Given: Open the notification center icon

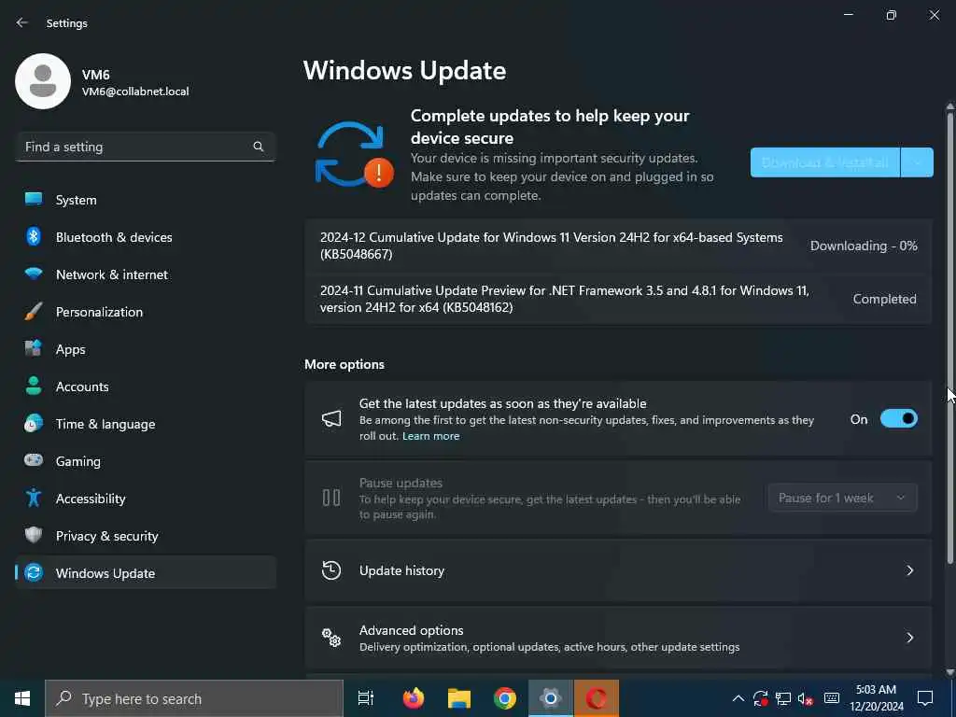Looking at the screenshot, I should [925, 698].
